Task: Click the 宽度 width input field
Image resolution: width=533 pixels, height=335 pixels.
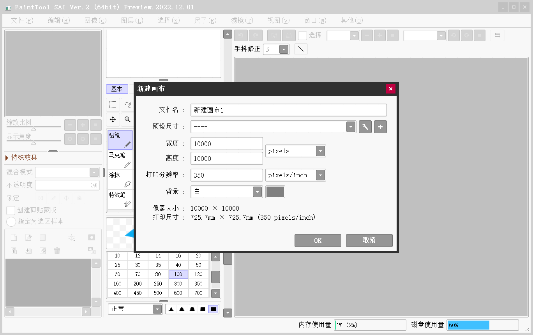Action: coord(227,144)
